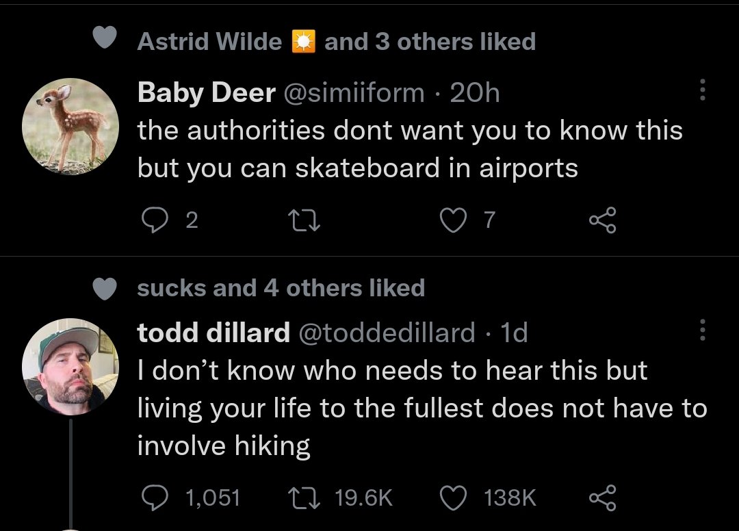This screenshot has height=531, width=739.
Task: Open the 'living your life to the fullest' tweet text
Action: pyautogui.click(x=422, y=408)
